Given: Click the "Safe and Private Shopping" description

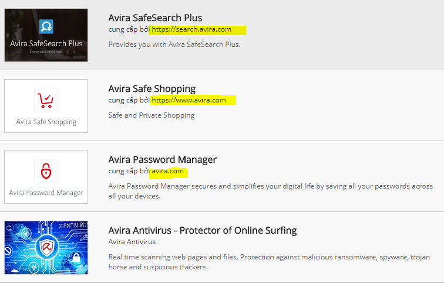Looking at the screenshot, I should 152,115.
